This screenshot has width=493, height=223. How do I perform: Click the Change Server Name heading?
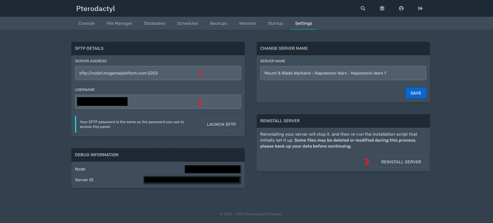[x=284, y=48]
